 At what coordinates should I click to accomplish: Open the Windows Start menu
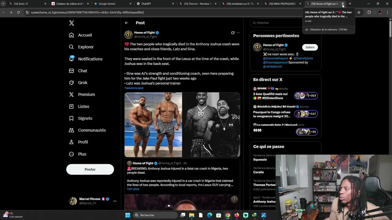(x=128, y=215)
